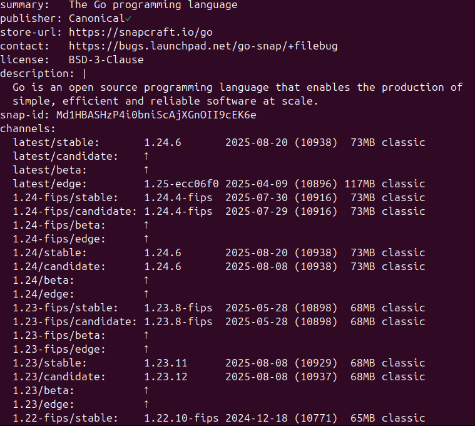The height and width of the screenshot is (426, 475).
Task: Click the up arrow next to 1.23-fips/edge
Action: click(x=146, y=349)
